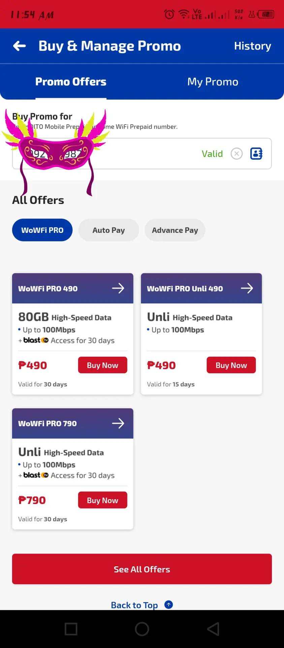Switch to the My Promo tab
The height and width of the screenshot is (648, 284).
click(213, 82)
